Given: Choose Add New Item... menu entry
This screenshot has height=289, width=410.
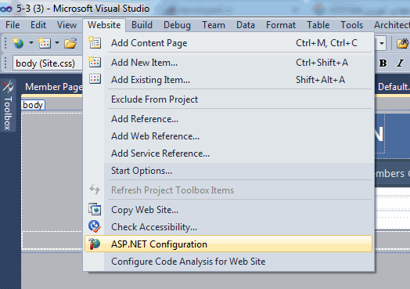Looking at the screenshot, I should tap(228, 63).
